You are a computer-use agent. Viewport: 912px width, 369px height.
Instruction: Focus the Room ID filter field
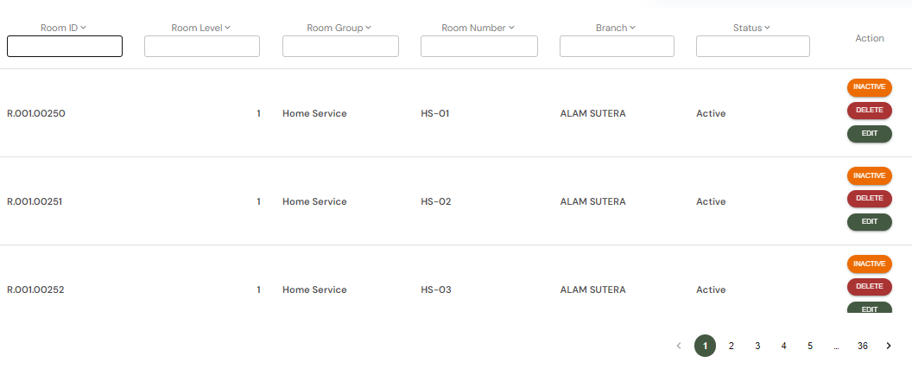65,47
